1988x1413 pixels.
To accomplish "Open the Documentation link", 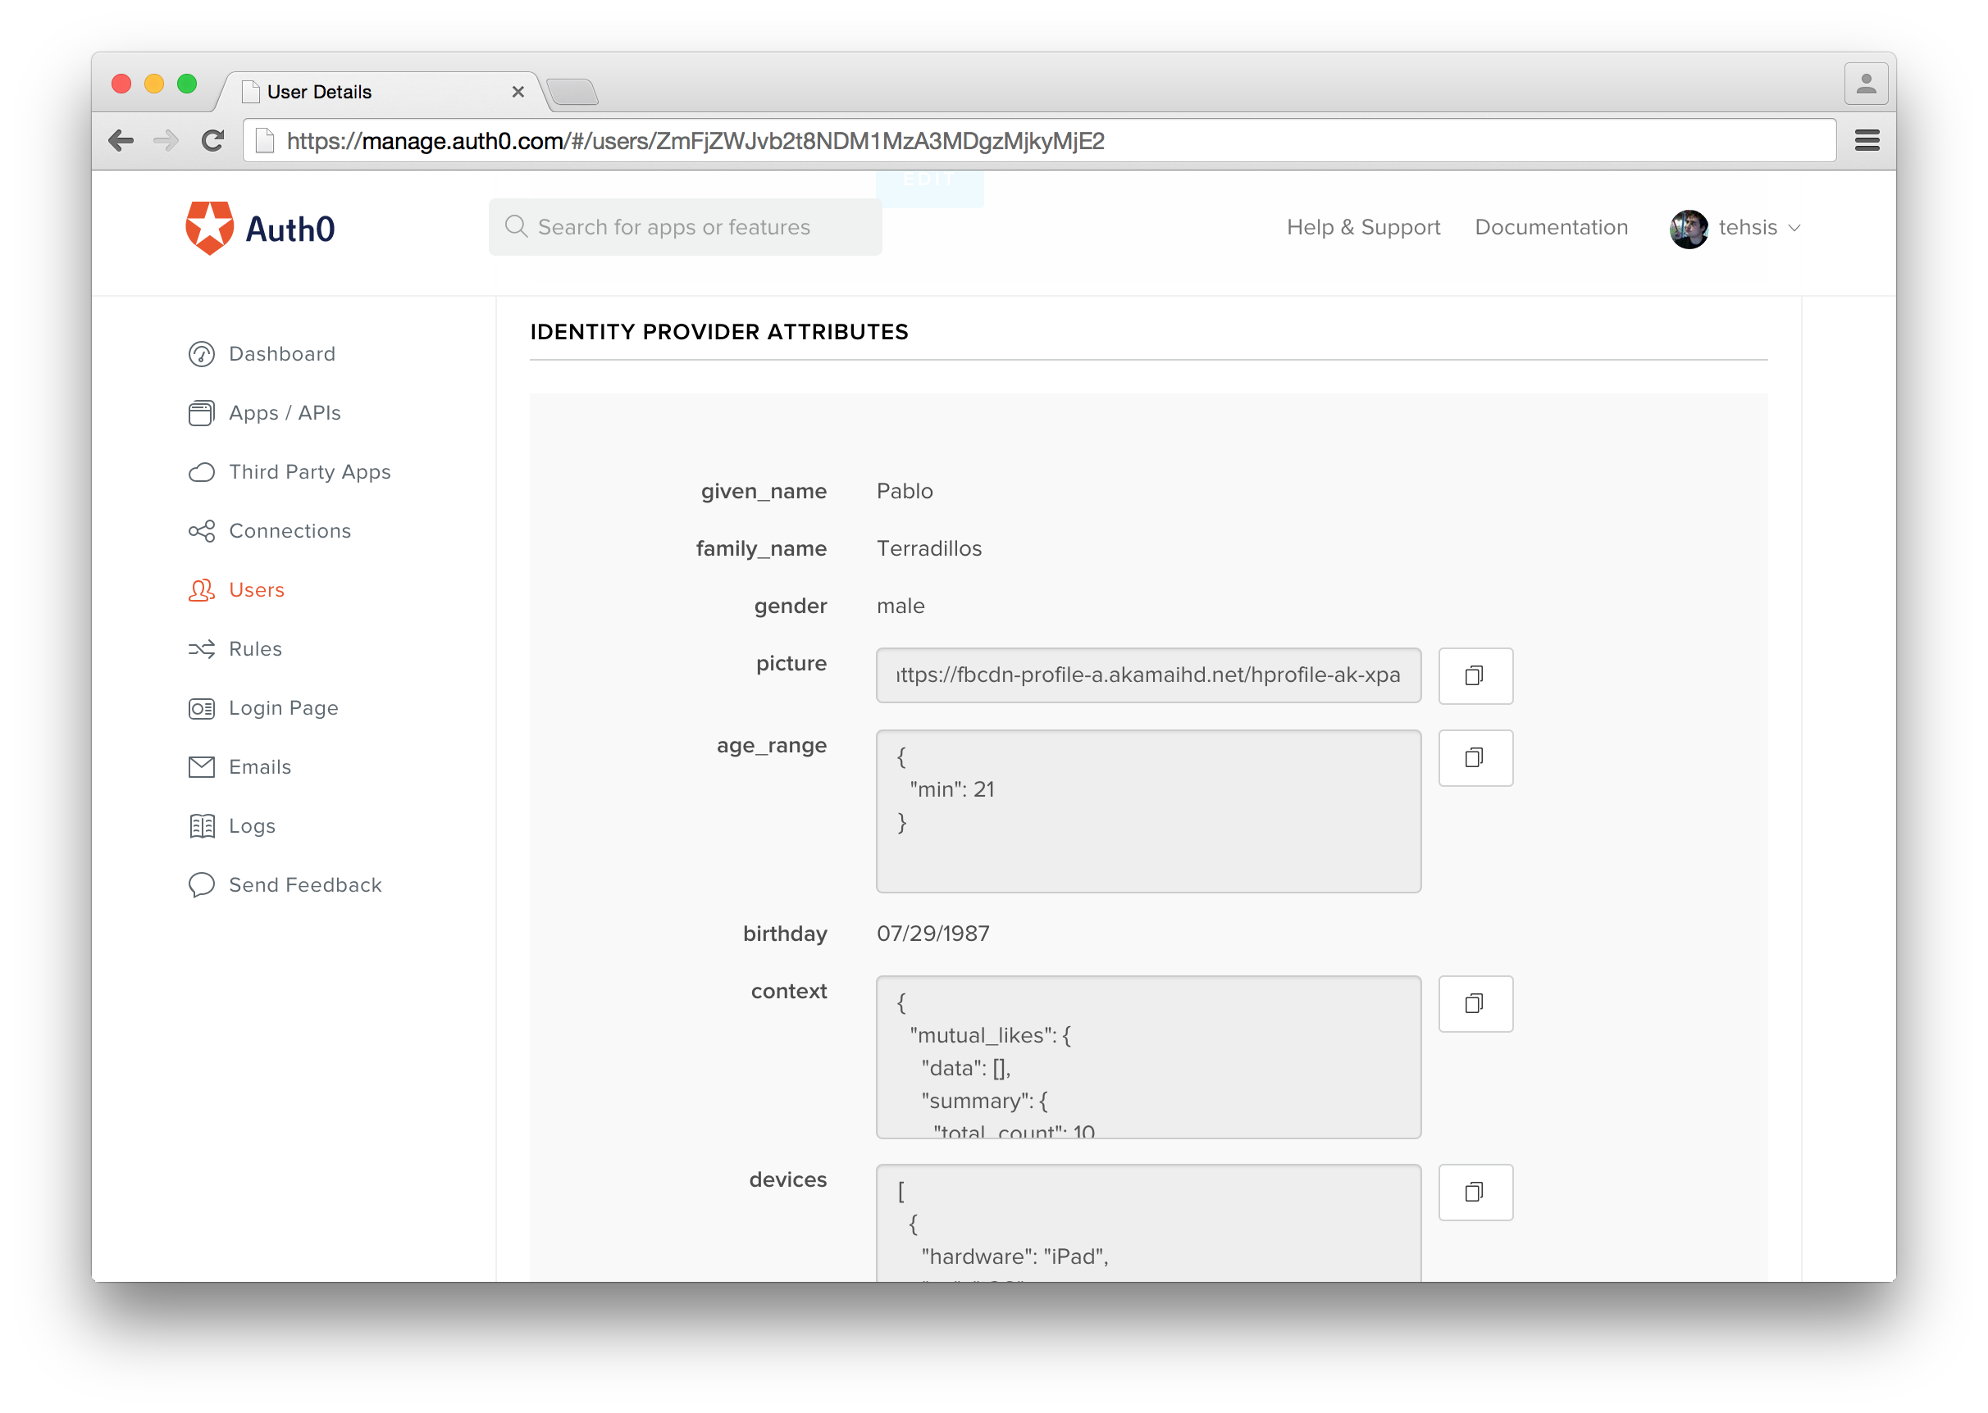I will pos(1550,228).
